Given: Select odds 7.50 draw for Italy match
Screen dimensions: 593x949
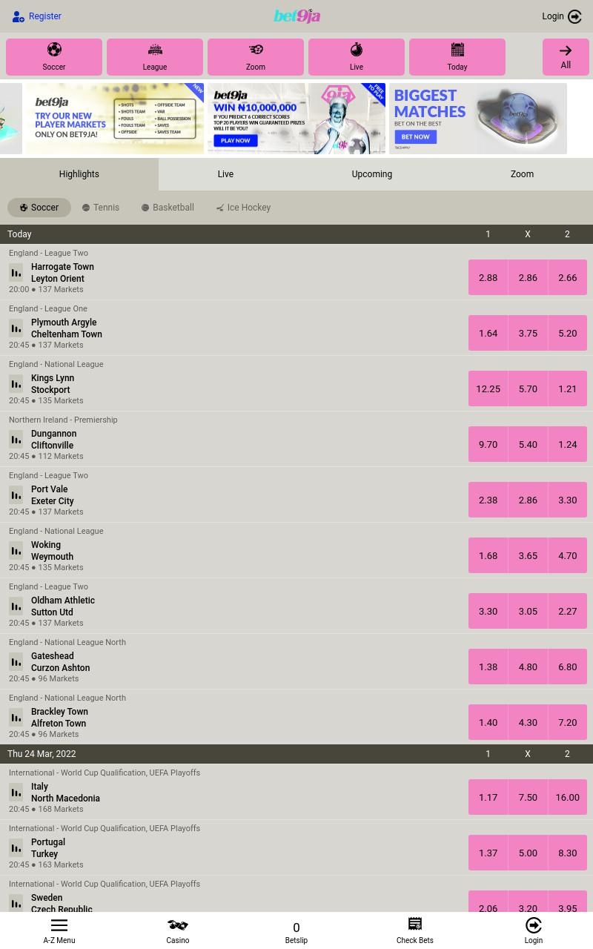Looking at the screenshot, I should click(x=528, y=797).
